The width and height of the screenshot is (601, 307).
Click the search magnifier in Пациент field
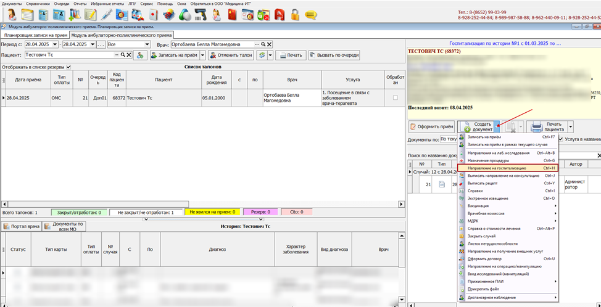coord(123,55)
